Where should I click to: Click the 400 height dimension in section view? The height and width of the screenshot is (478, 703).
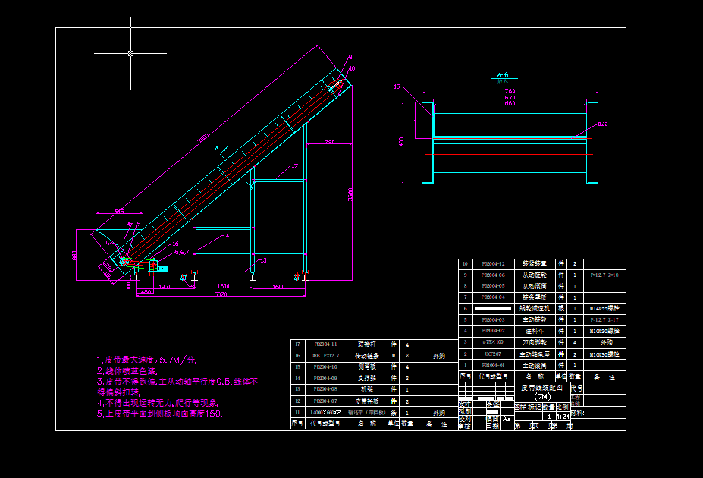[401, 142]
